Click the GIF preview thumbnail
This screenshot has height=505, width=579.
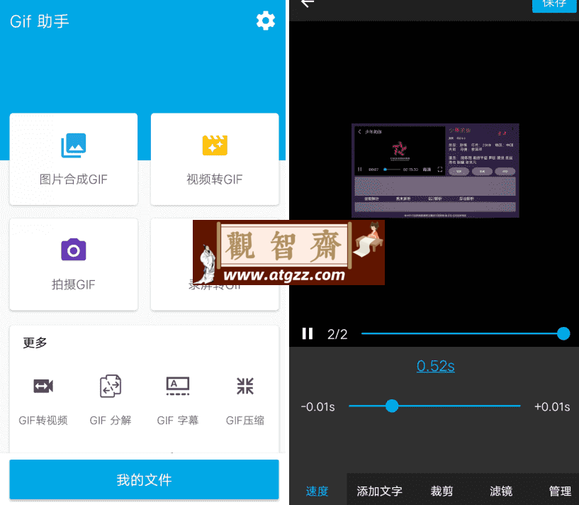tap(435, 170)
